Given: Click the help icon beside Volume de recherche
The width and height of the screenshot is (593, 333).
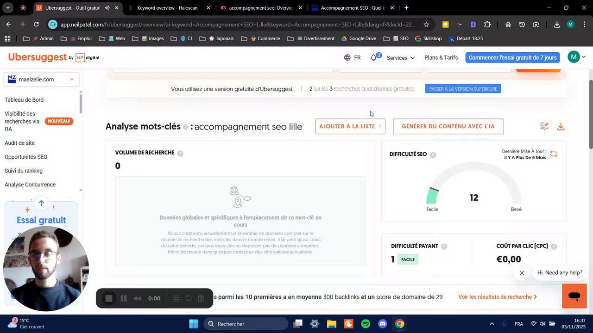Looking at the screenshot, I should tap(180, 154).
